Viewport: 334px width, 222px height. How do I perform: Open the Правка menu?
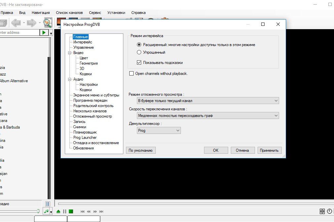click(x=7, y=13)
